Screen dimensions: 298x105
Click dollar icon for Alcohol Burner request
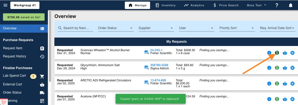277,53
